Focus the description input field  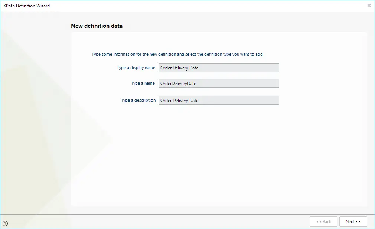pos(219,101)
